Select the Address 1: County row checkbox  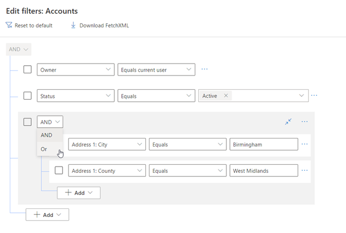(59, 170)
